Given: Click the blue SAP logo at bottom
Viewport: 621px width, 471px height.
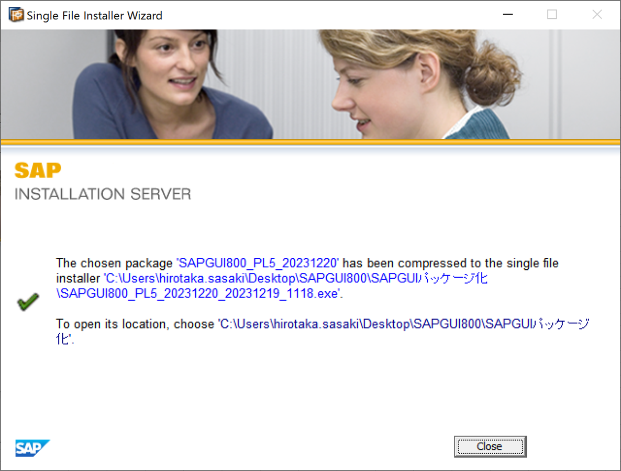Looking at the screenshot, I should tap(32, 448).
